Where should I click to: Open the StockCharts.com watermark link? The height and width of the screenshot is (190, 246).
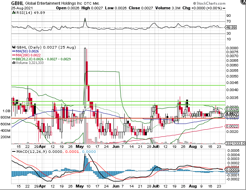[211, 3]
